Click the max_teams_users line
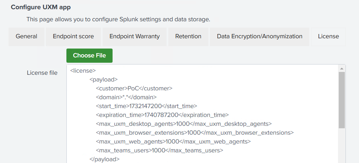359x163 pixels. pyautogui.click(x=159, y=150)
